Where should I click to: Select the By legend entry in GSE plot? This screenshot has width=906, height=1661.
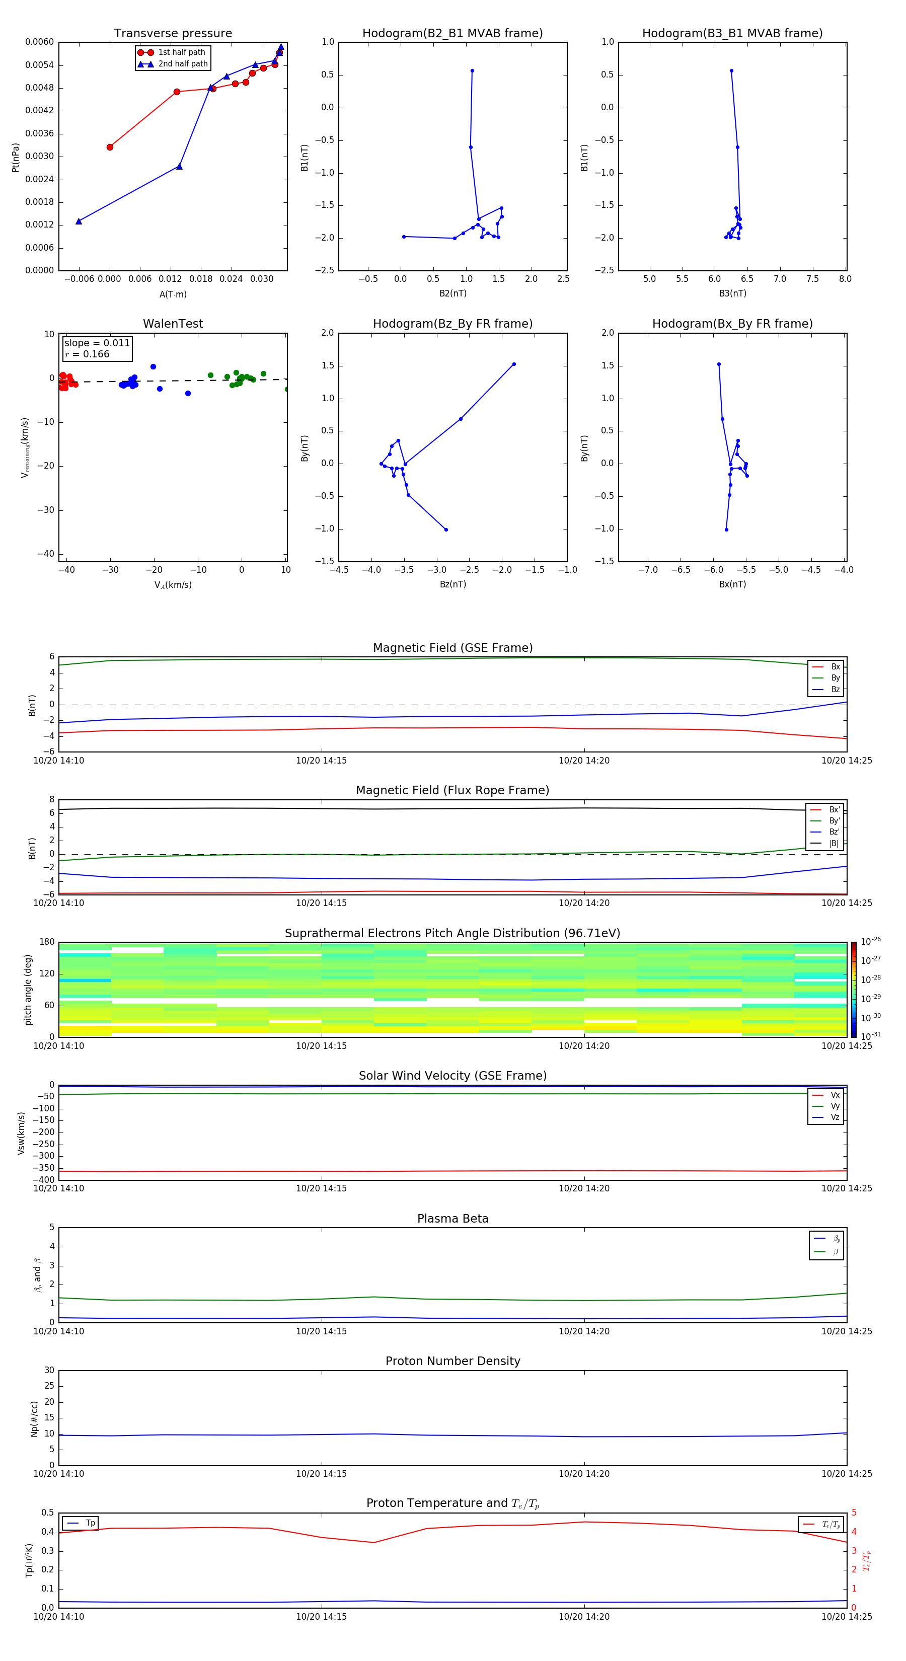826,677
